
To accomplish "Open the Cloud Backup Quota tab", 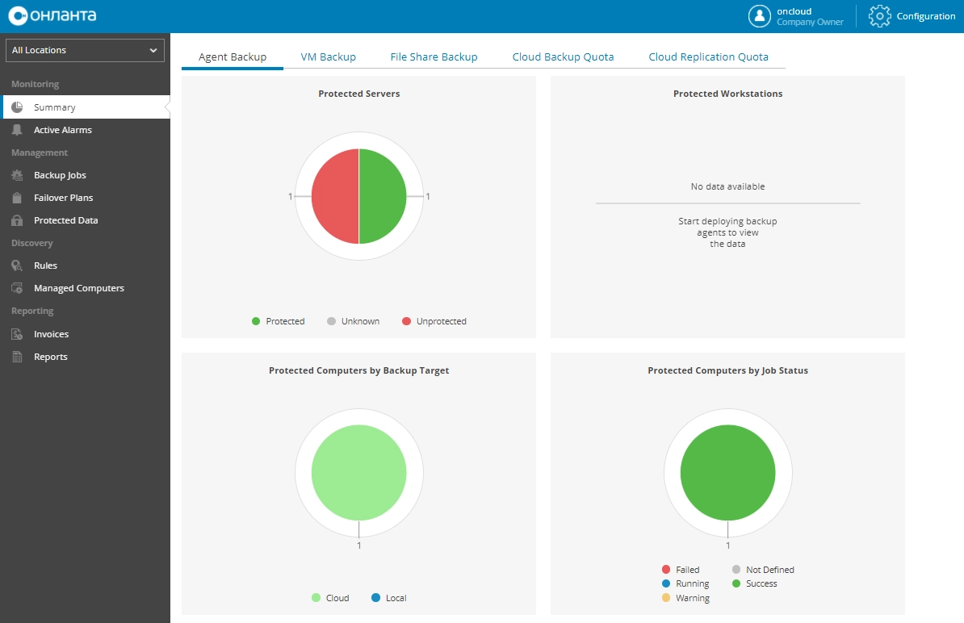I will 563,57.
